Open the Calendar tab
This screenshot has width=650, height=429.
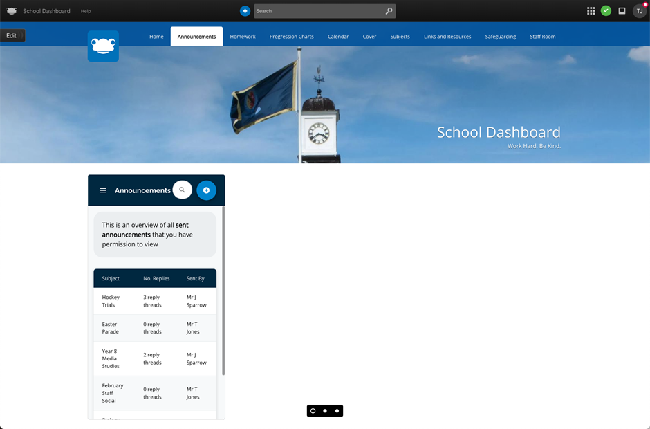(338, 37)
